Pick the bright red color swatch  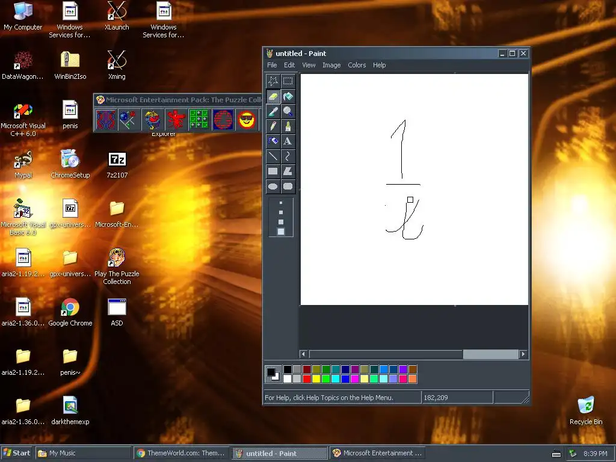[307, 379]
